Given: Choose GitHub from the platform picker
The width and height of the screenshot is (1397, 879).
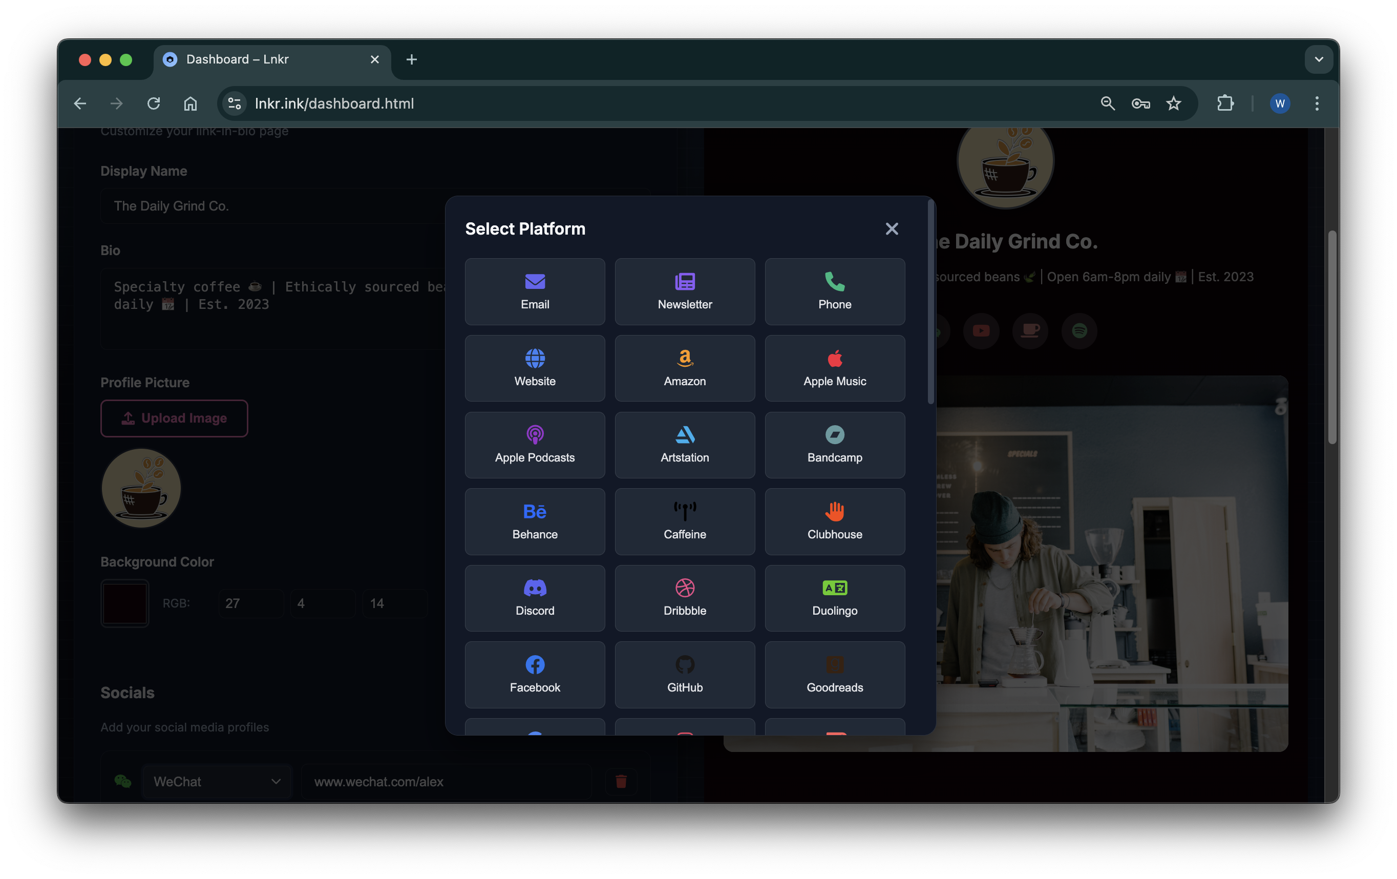Looking at the screenshot, I should (685, 674).
